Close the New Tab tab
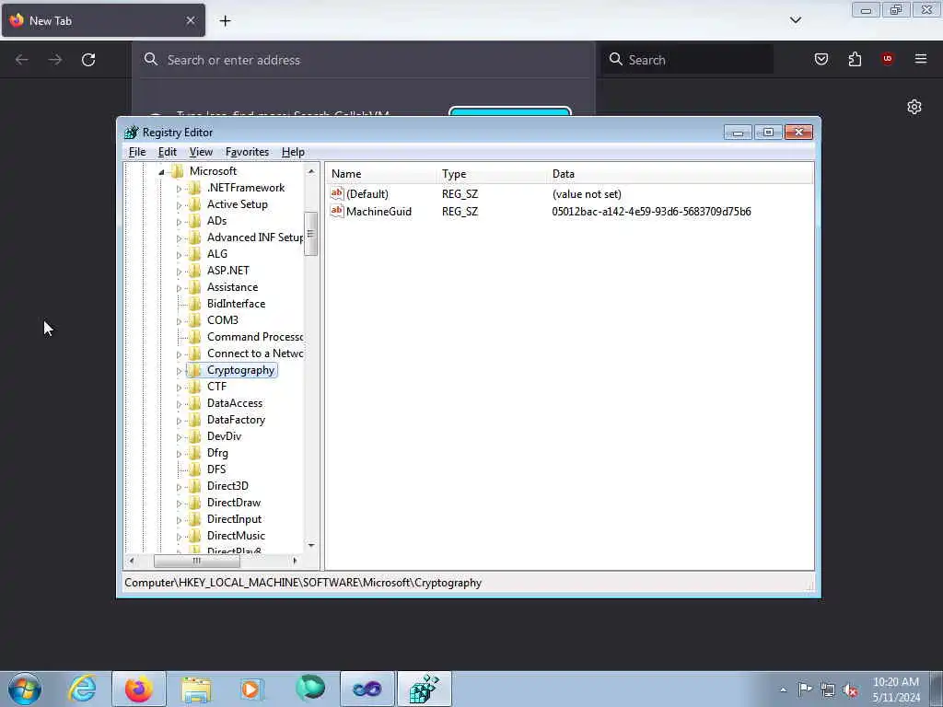Image resolution: width=943 pixels, height=707 pixels. tap(191, 20)
